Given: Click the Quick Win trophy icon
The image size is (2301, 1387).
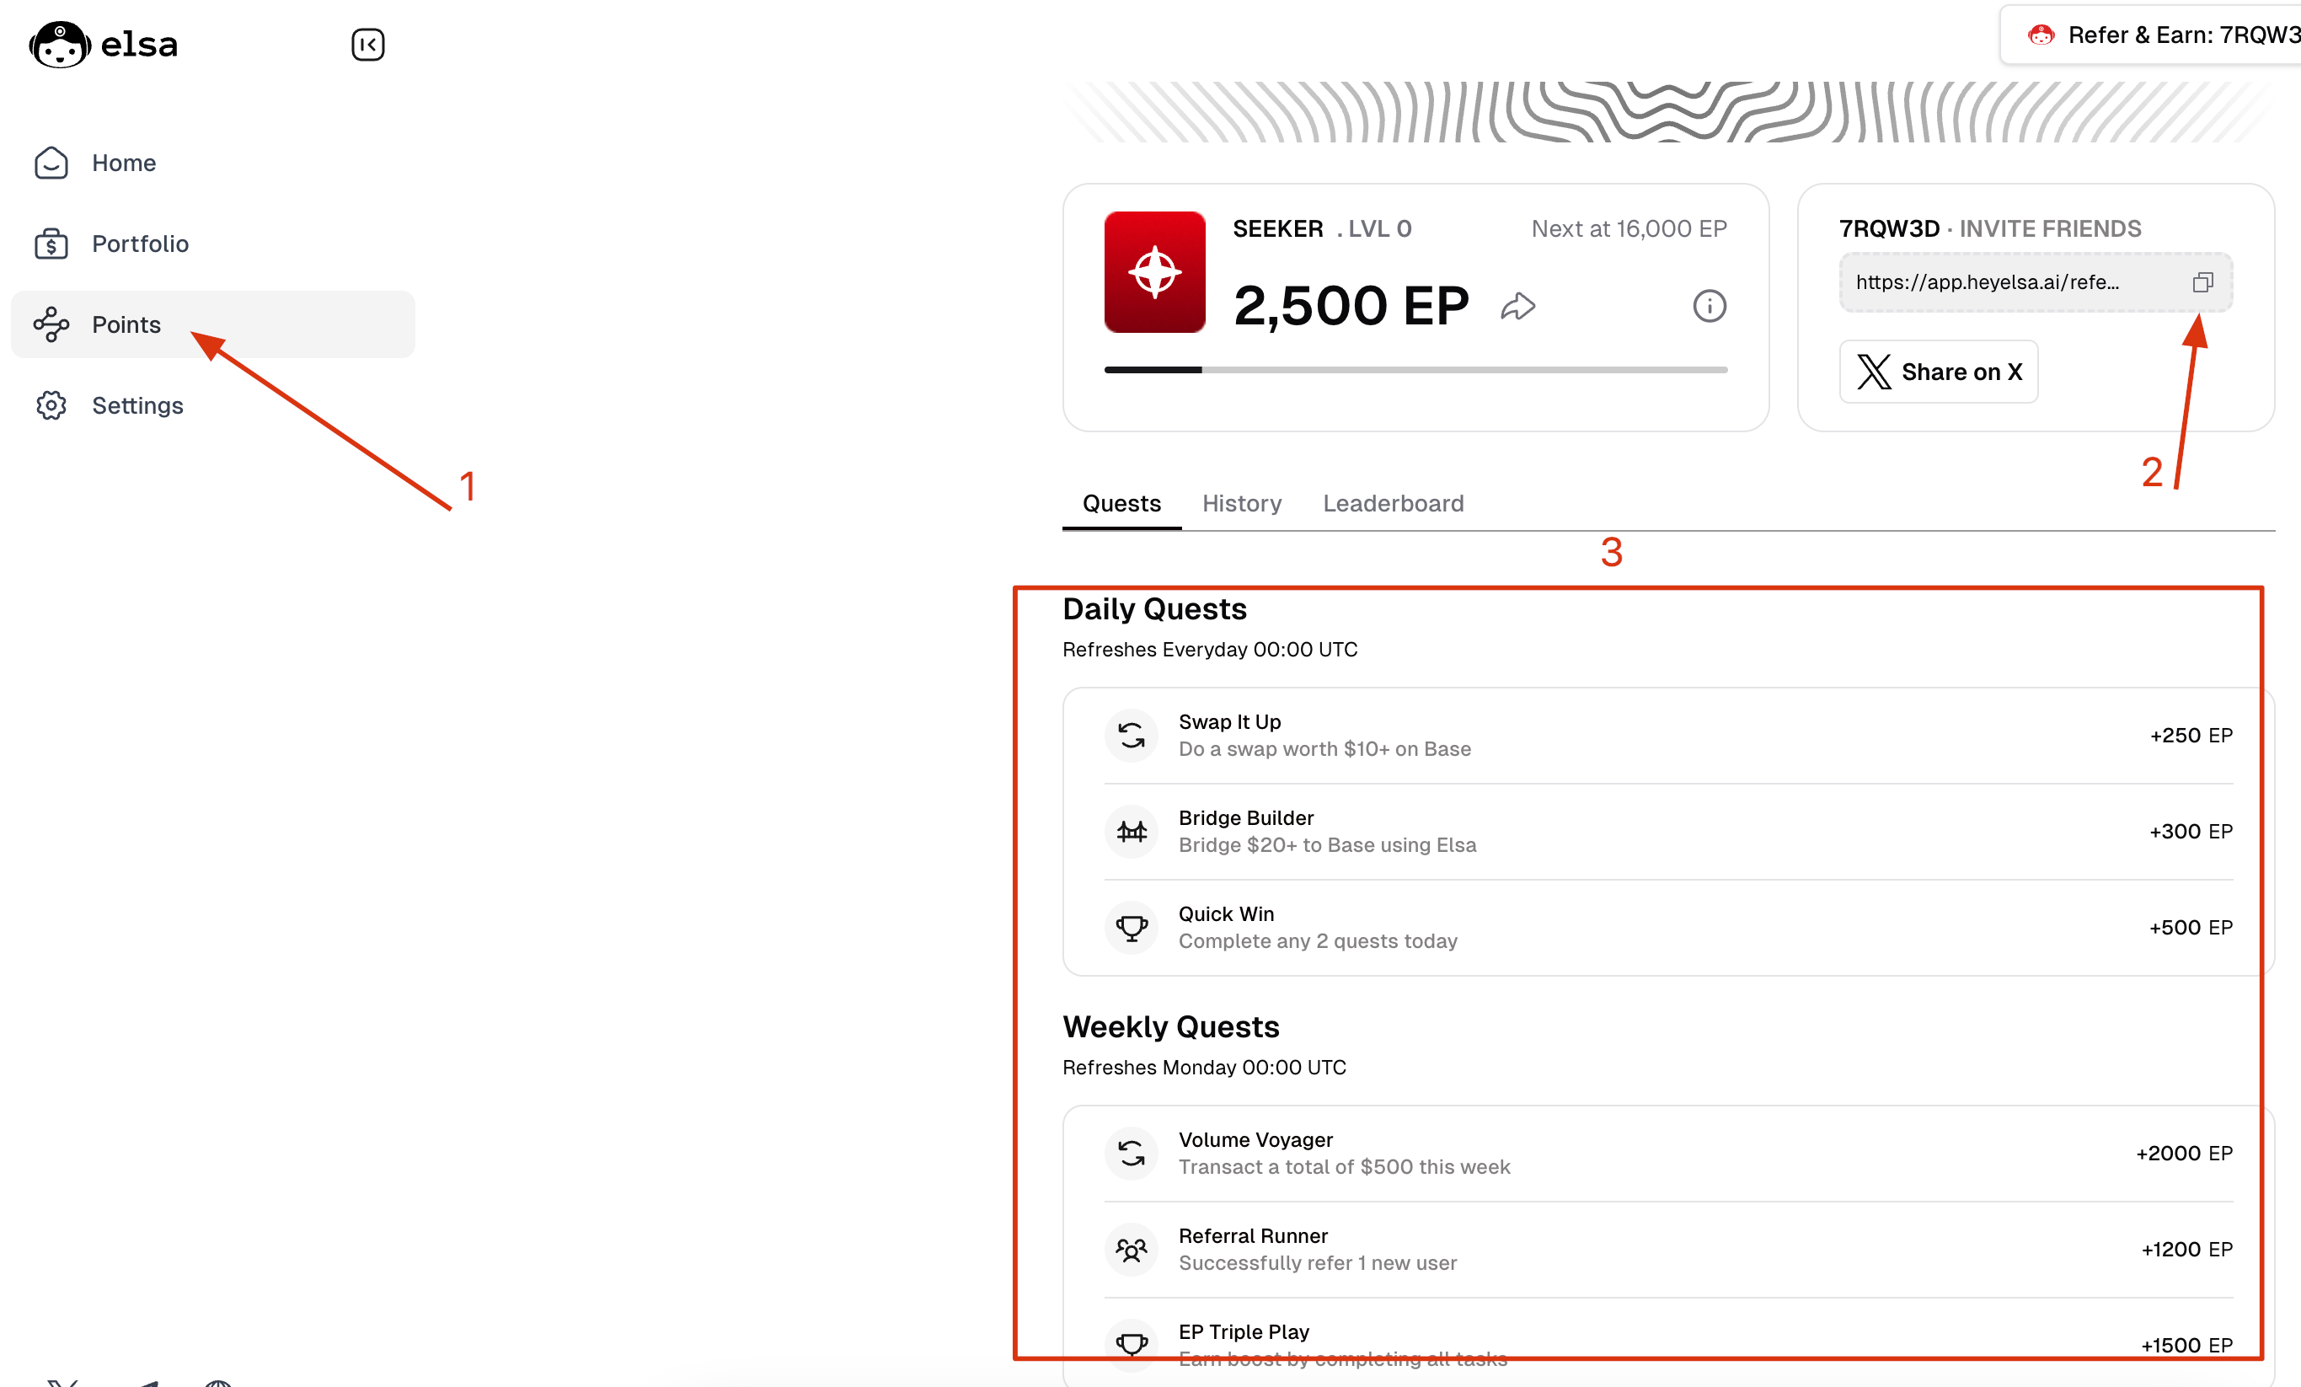Looking at the screenshot, I should coord(1131,928).
